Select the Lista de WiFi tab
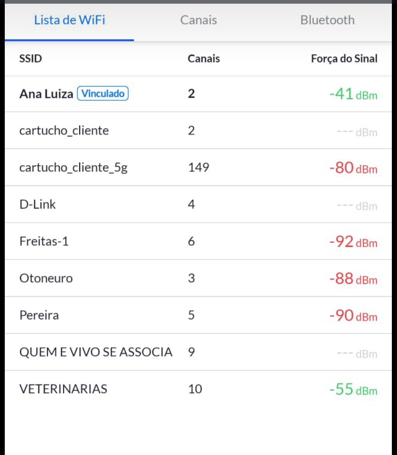397x455 pixels. (x=69, y=20)
